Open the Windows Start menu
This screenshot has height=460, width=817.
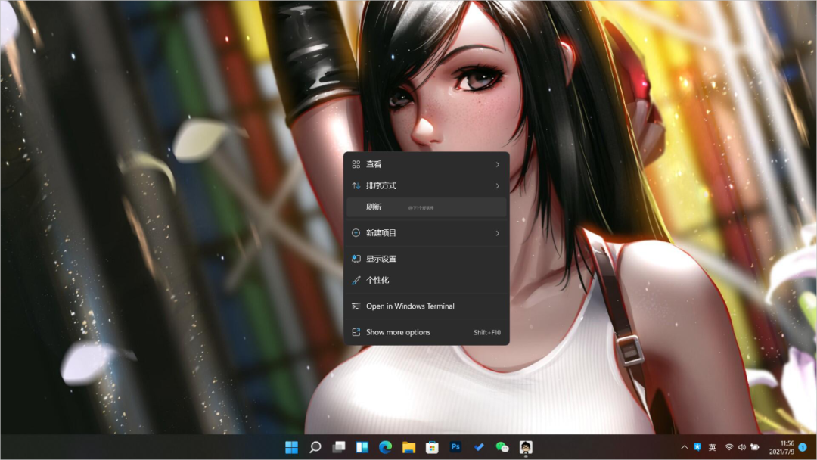coord(291,447)
